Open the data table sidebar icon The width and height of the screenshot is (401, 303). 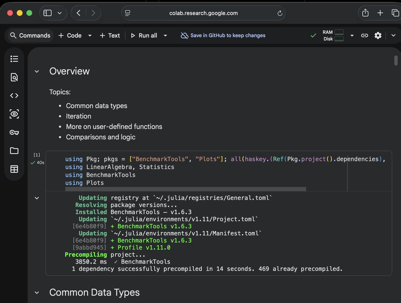[14, 169]
